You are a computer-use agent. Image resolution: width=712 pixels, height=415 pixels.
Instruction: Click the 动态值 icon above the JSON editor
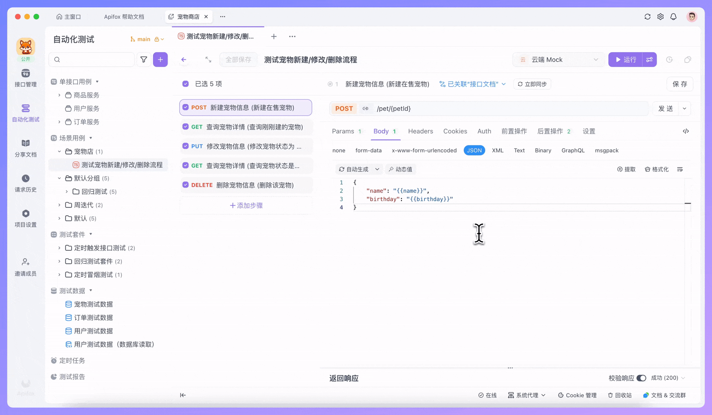[x=400, y=169]
